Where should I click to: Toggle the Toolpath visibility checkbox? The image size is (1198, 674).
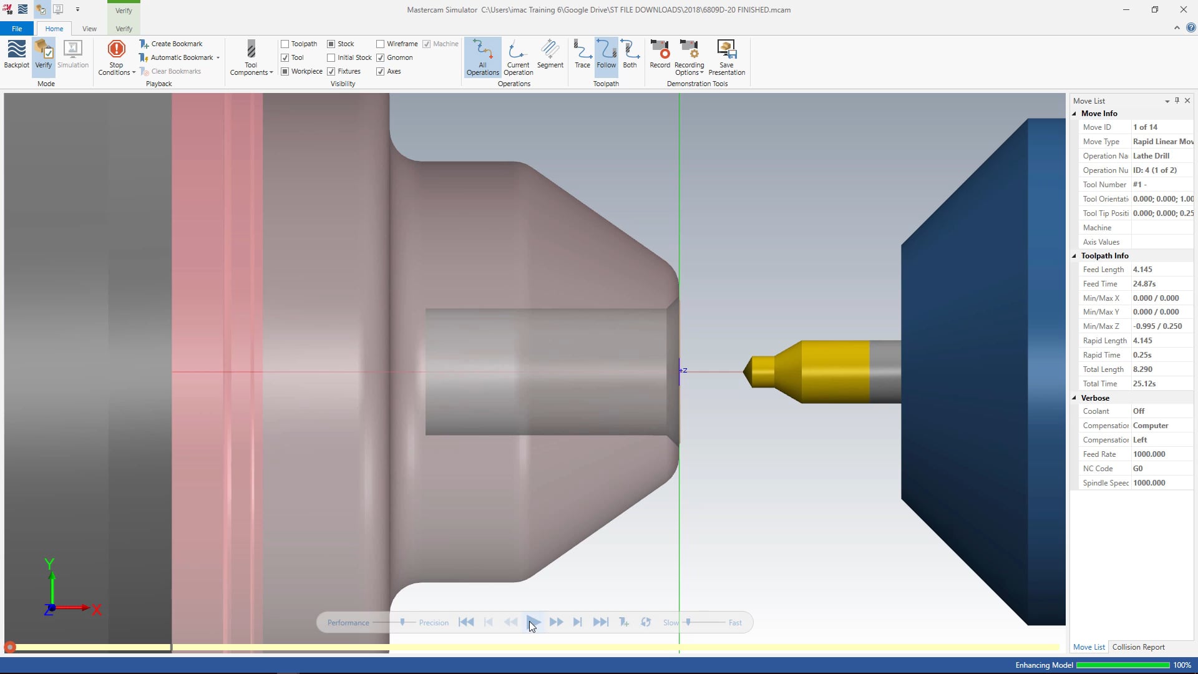click(x=285, y=44)
